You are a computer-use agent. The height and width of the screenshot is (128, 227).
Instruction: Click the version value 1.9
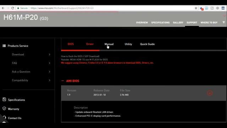click(x=68, y=95)
